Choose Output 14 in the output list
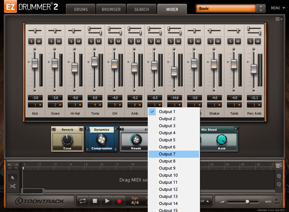The image size is (289, 212). 174,204
